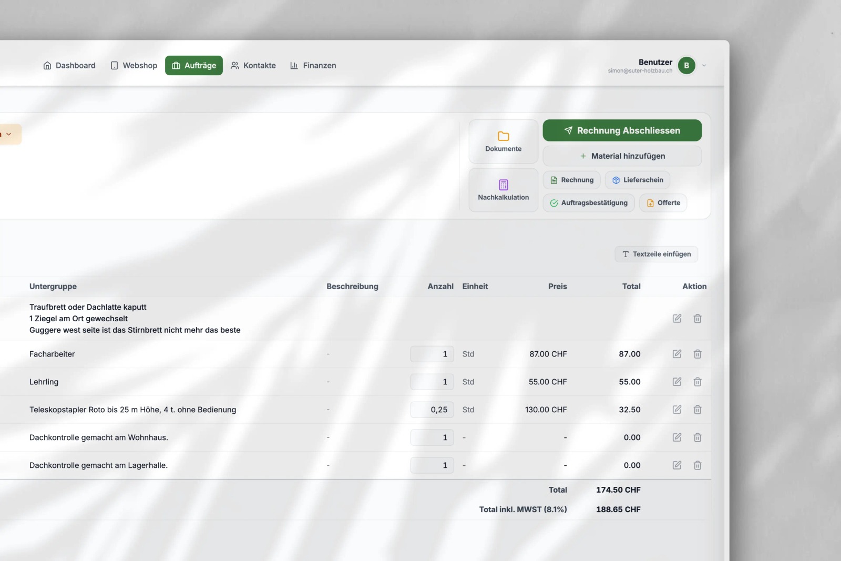Click the Facharbeiter Anzahl field
Image resolution: width=841 pixels, height=561 pixels.
coord(432,354)
